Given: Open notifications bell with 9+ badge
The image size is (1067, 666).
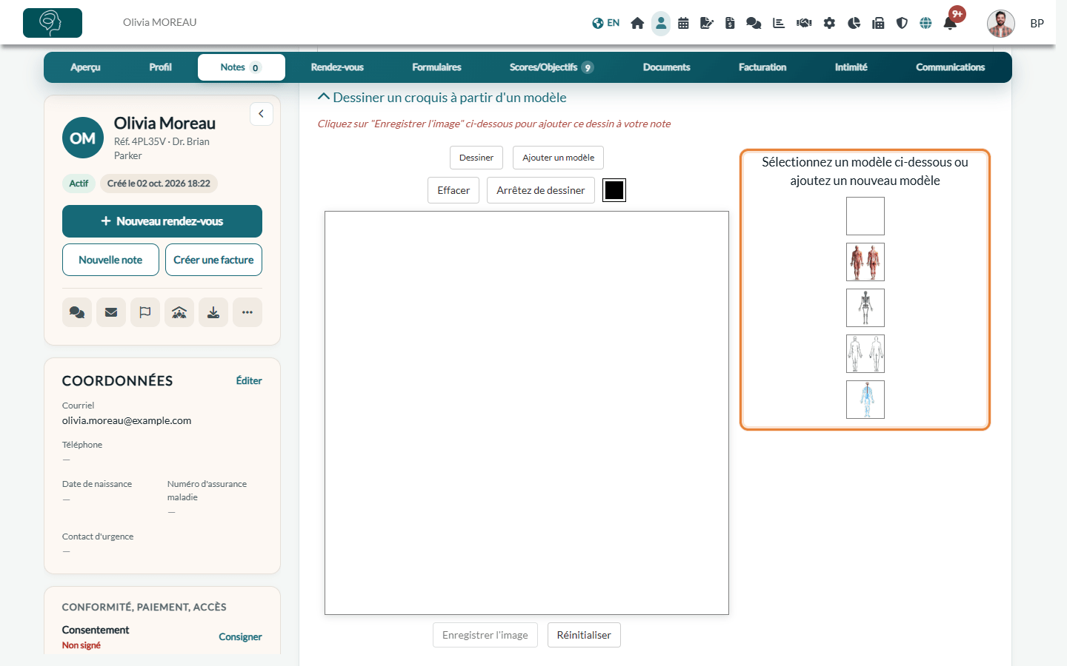Looking at the screenshot, I should (950, 23).
